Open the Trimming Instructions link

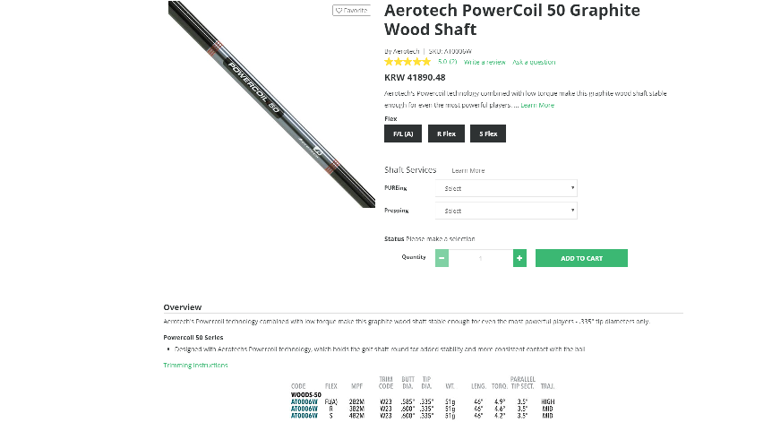pyautogui.click(x=195, y=365)
